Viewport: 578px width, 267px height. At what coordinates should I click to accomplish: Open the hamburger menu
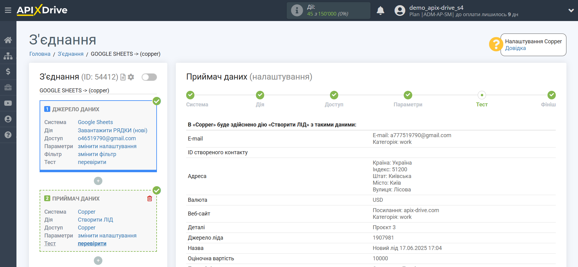coord(8,10)
